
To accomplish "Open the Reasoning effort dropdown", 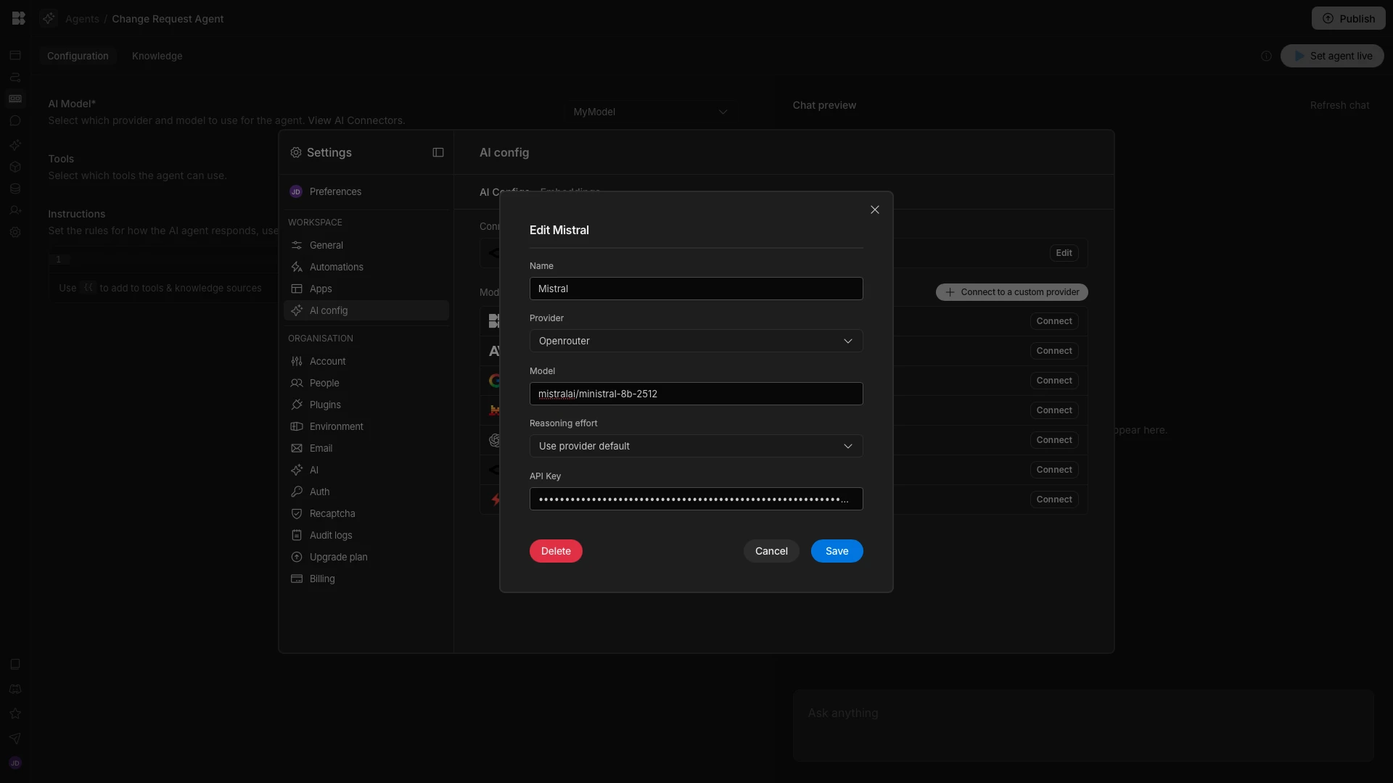I will pyautogui.click(x=696, y=446).
